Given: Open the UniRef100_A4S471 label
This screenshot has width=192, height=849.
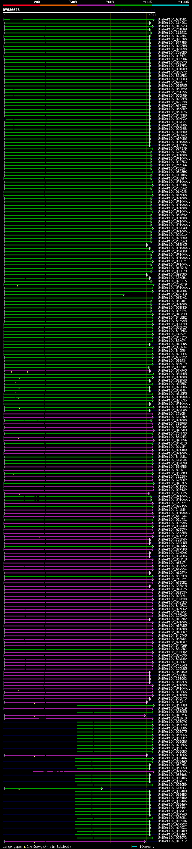Looking at the screenshot, I should point(172,56).
